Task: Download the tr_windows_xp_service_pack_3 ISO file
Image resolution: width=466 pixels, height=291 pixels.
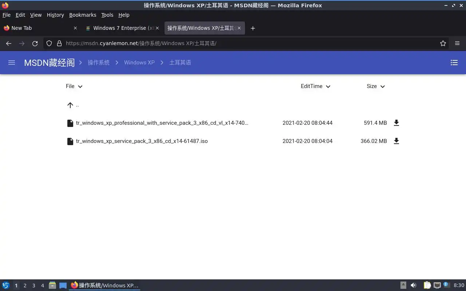Action: coord(396,141)
